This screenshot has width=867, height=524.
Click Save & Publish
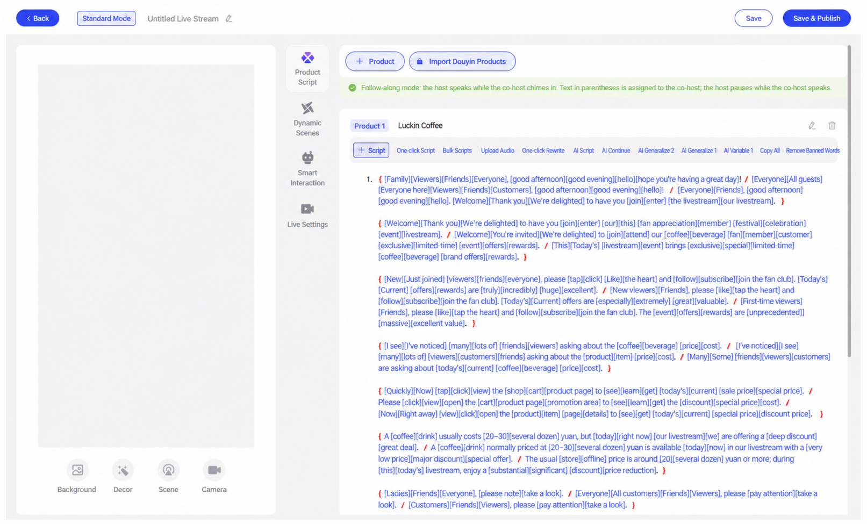[816, 18]
